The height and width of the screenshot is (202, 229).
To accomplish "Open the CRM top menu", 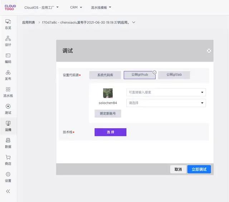I will point(76,7).
